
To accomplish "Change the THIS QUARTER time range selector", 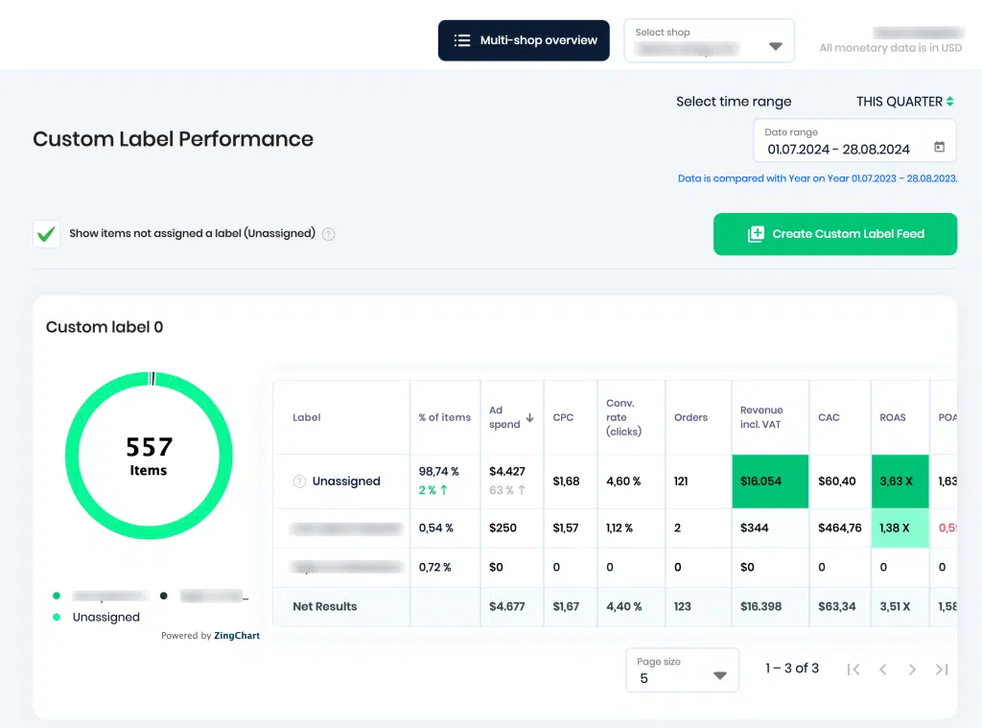I will pos(905,102).
